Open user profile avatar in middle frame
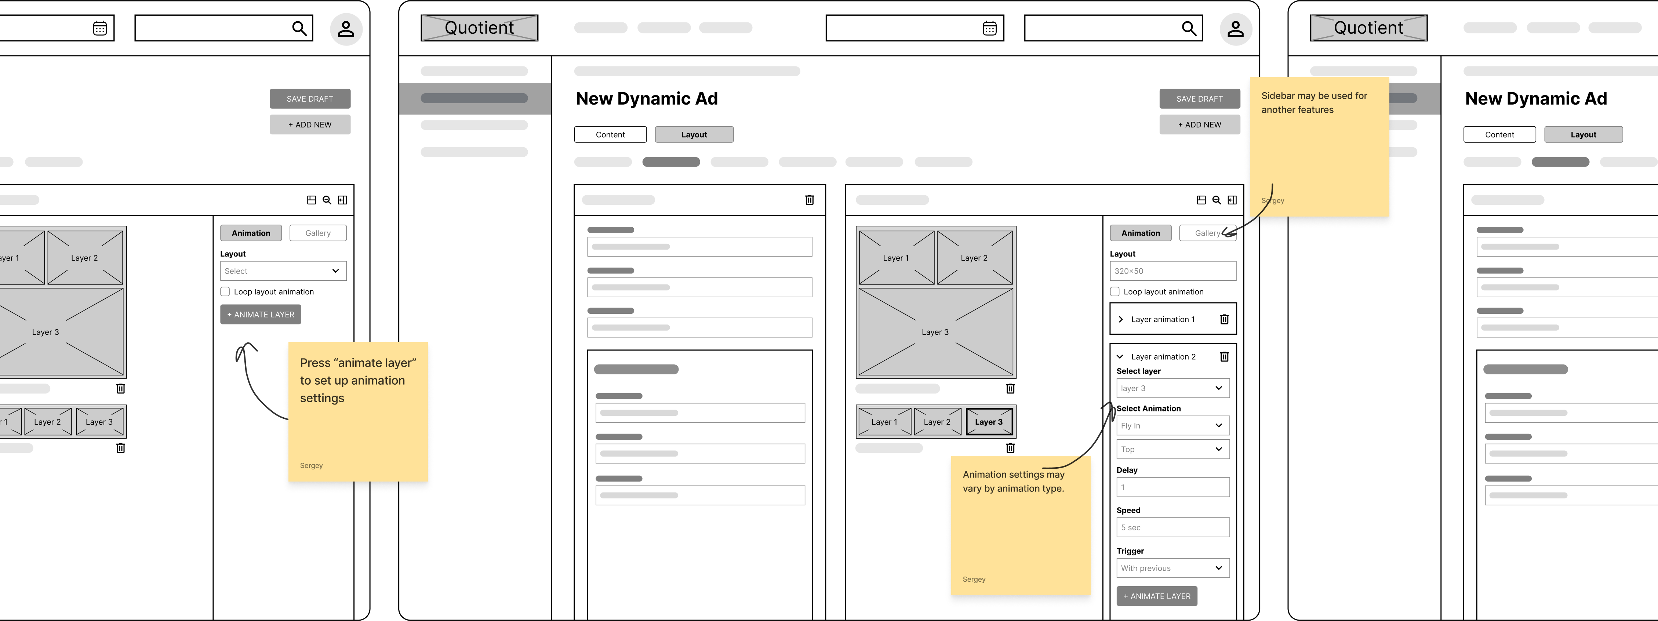 pyautogui.click(x=1236, y=29)
